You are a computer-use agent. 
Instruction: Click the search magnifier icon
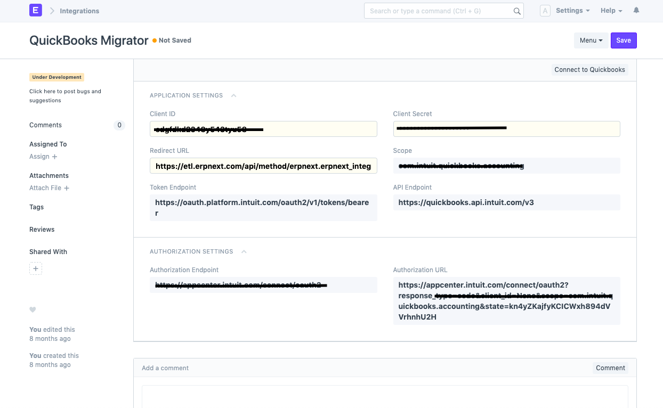pyautogui.click(x=516, y=11)
